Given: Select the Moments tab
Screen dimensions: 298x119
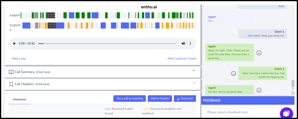Looking at the screenshot, I should coord(19,99).
